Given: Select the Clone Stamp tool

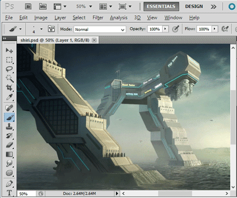Looking at the screenshot, I should [9, 127].
